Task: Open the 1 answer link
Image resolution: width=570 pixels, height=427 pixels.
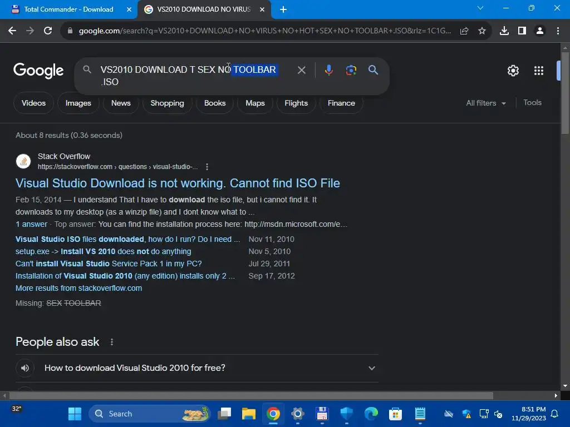Action: click(31, 224)
